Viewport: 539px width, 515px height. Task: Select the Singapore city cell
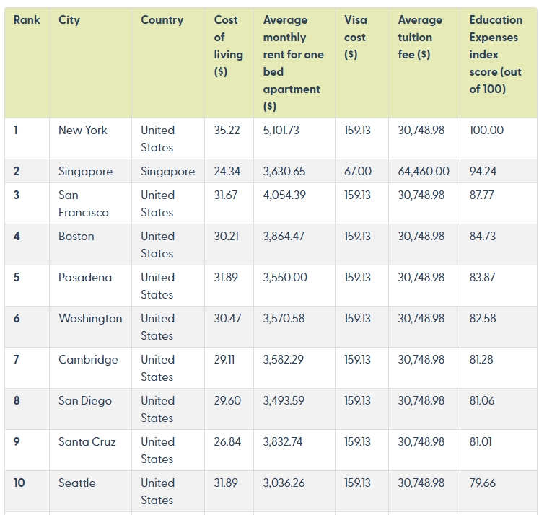(x=85, y=171)
